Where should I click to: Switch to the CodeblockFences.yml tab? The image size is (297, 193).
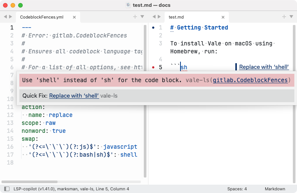[42, 17]
